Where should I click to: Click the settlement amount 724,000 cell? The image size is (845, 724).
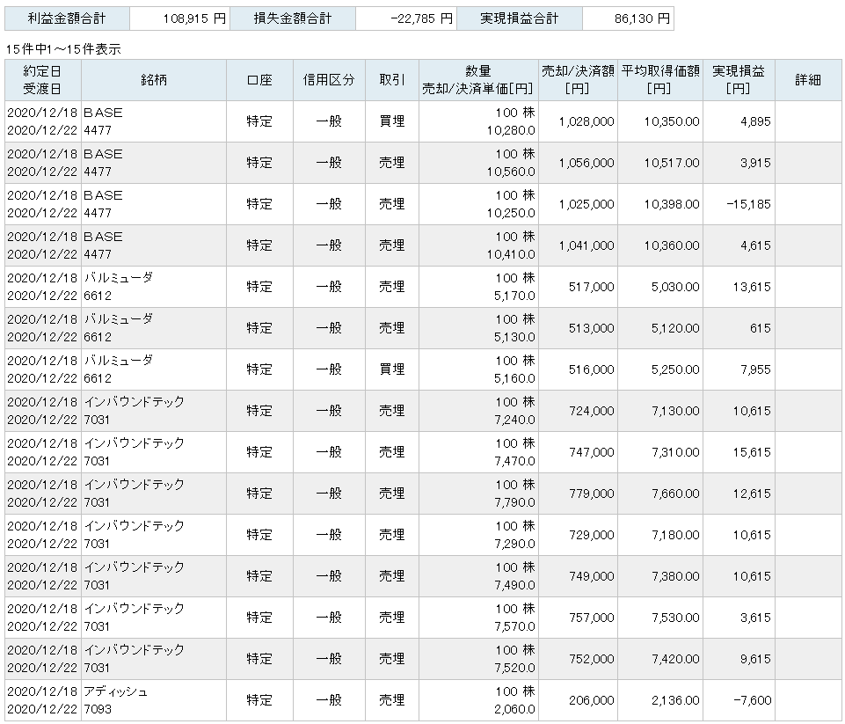pos(578,411)
